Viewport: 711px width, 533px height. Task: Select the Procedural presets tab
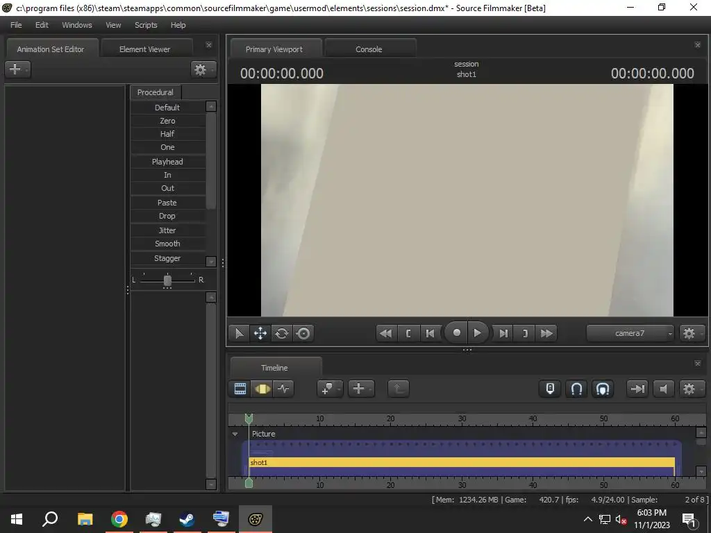click(x=155, y=92)
